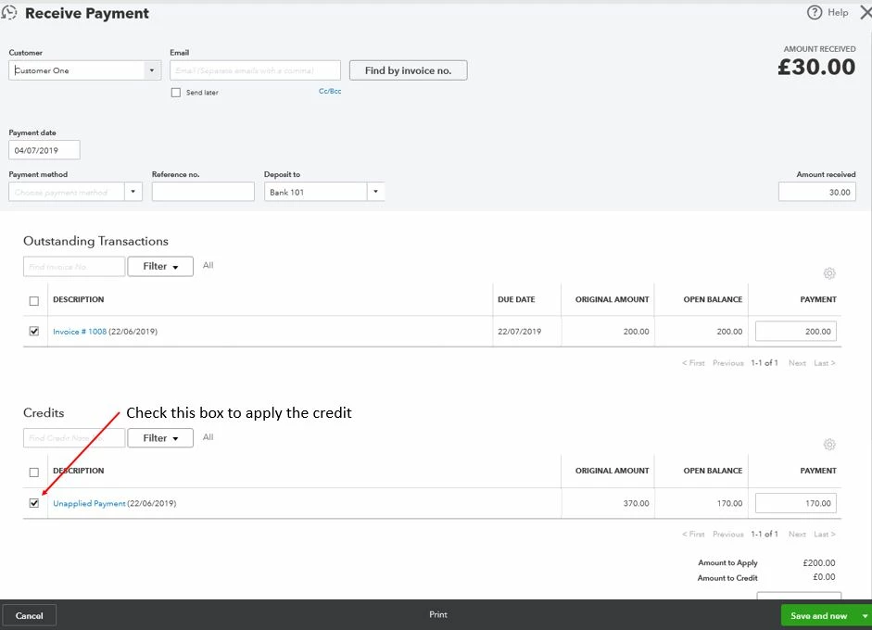Image resolution: width=872 pixels, height=630 pixels.
Task: Open the Outstanding Transactions Filter menu
Action: click(160, 266)
